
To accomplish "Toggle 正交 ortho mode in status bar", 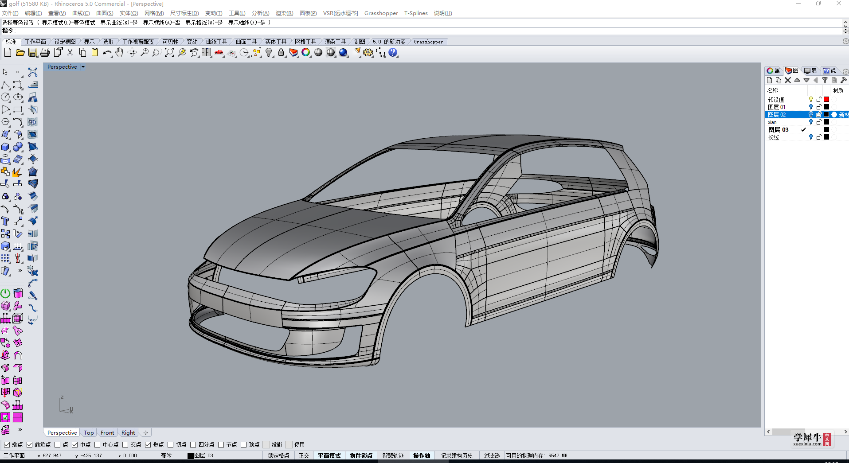I will click(304, 455).
